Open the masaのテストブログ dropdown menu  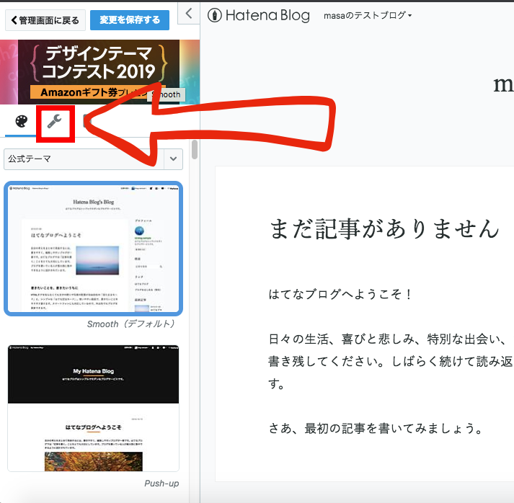(368, 15)
